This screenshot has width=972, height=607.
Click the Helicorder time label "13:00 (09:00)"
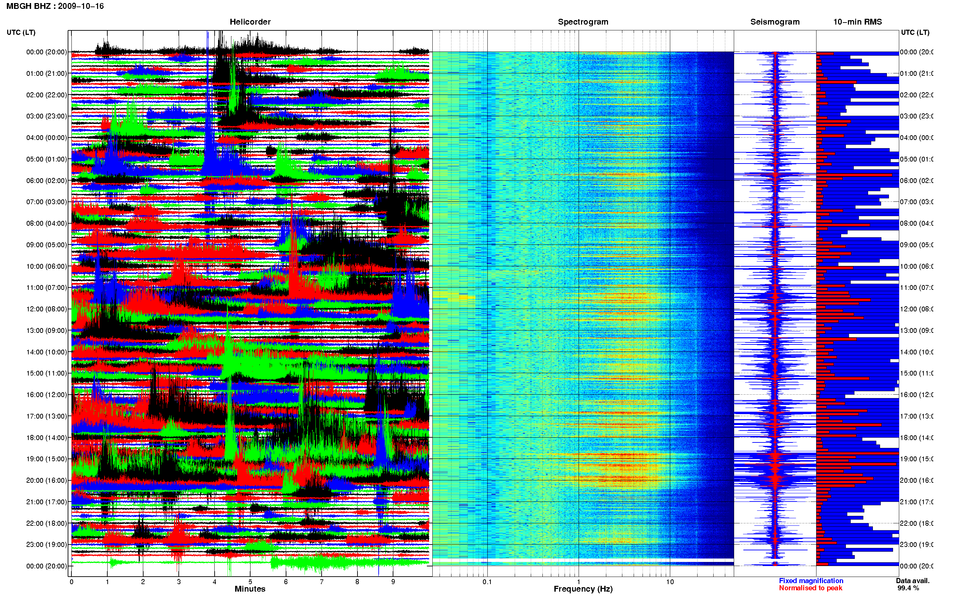click(46, 330)
